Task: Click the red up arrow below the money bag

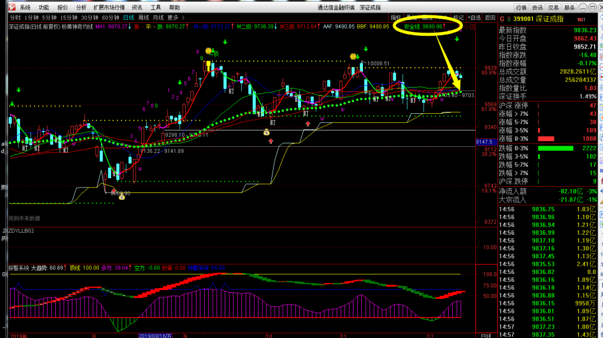Action: [271, 141]
